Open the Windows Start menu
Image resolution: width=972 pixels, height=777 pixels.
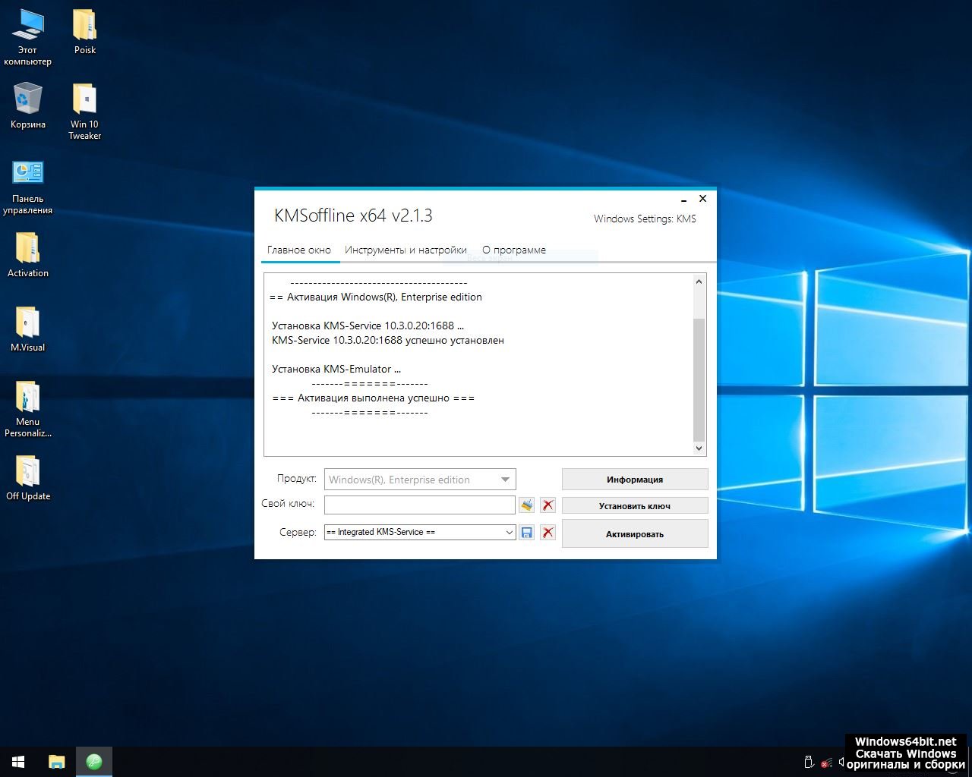18,762
